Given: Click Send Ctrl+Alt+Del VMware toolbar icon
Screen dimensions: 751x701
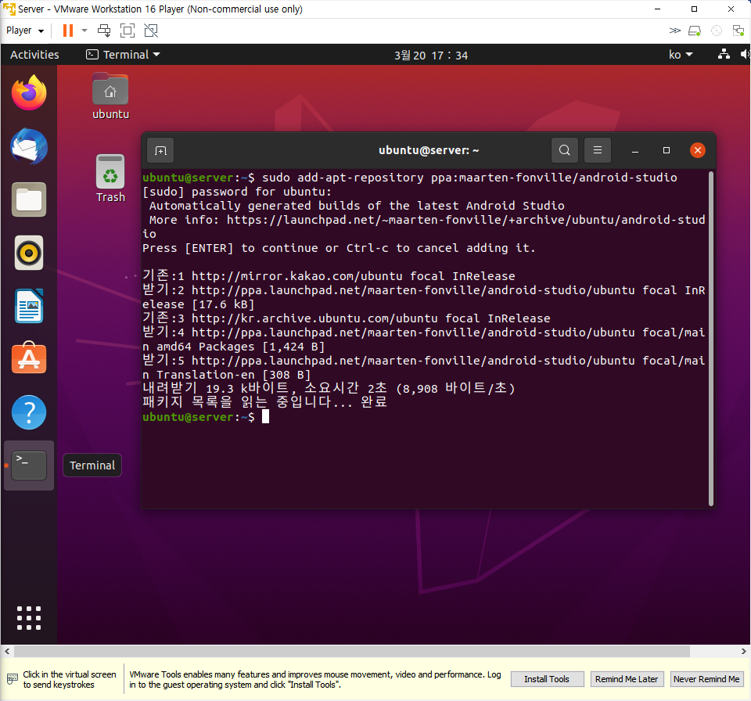Looking at the screenshot, I should [x=104, y=31].
